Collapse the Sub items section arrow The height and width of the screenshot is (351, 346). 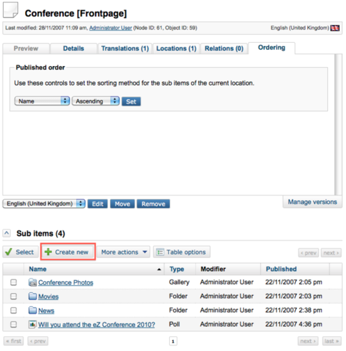tap(7, 233)
